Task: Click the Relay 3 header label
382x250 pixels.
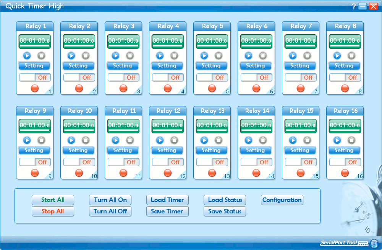Action: tap(123, 26)
